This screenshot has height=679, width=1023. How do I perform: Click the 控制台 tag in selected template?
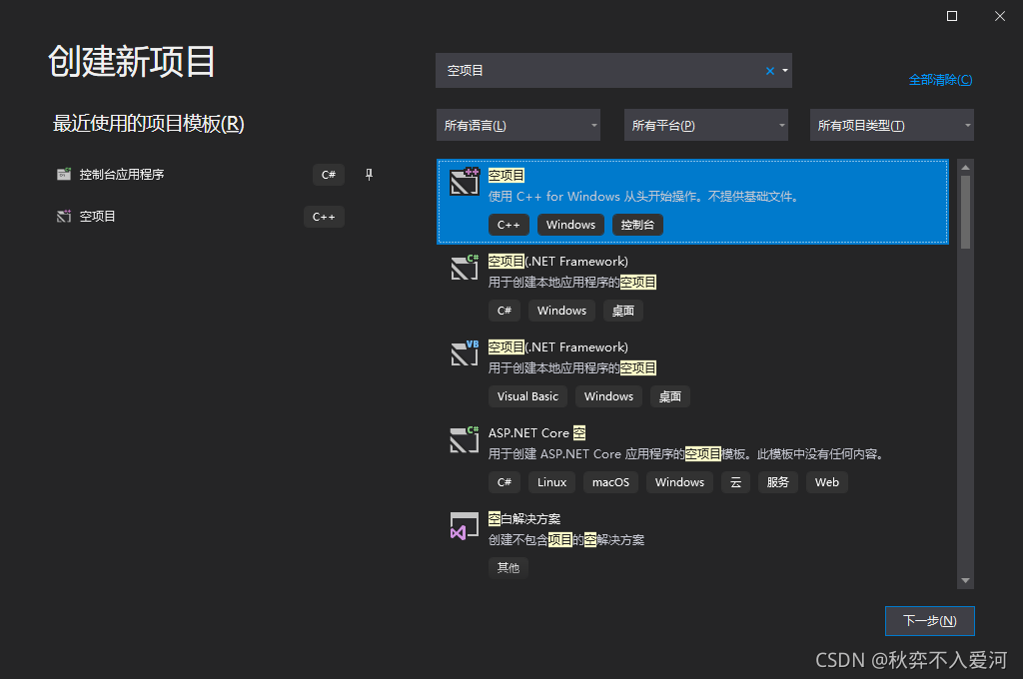click(x=637, y=225)
